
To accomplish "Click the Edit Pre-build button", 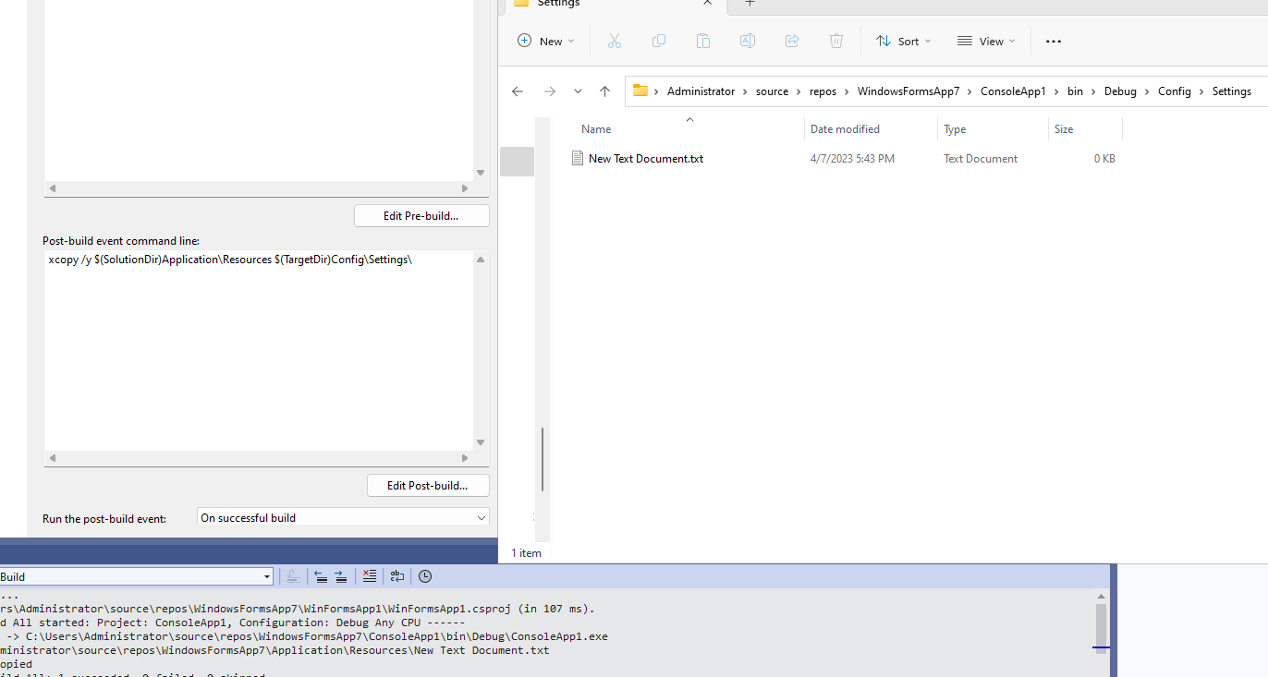I will coord(421,215).
